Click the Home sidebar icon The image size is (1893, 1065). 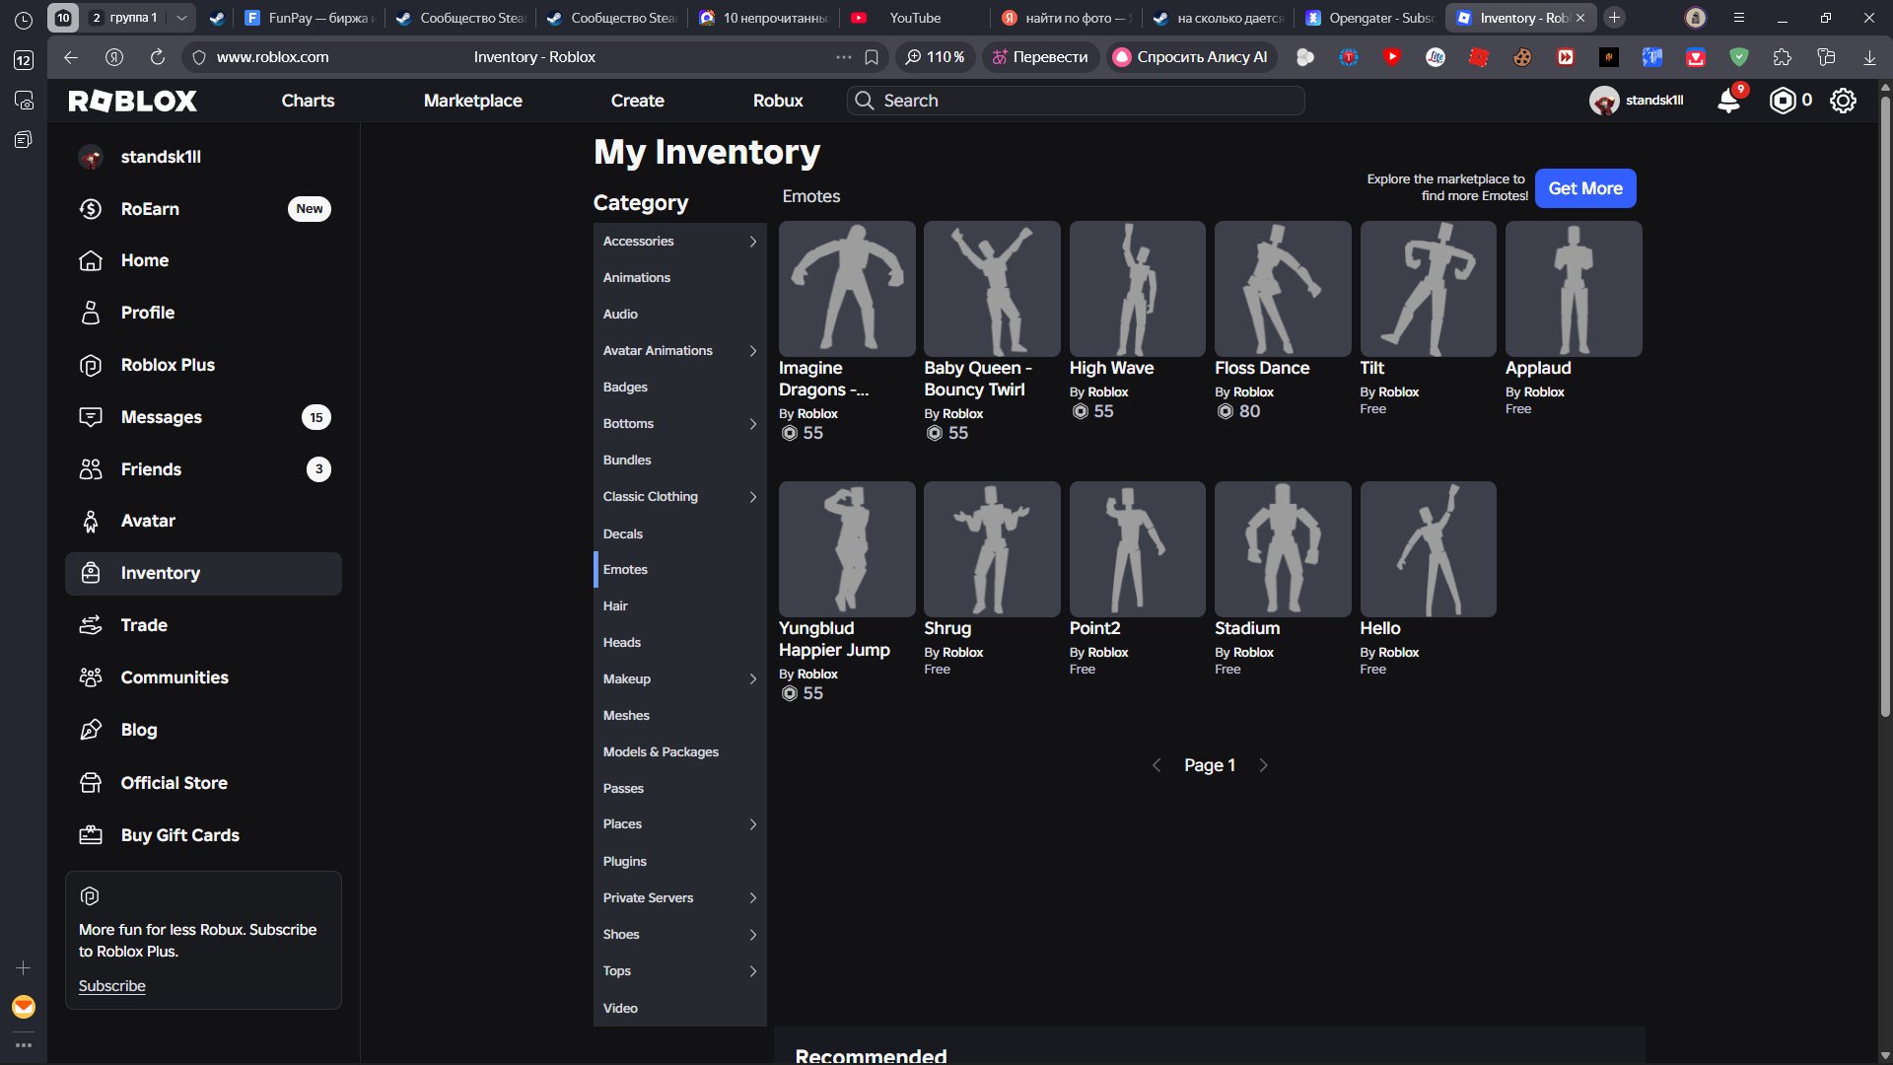pyautogui.click(x=91, y=260)
